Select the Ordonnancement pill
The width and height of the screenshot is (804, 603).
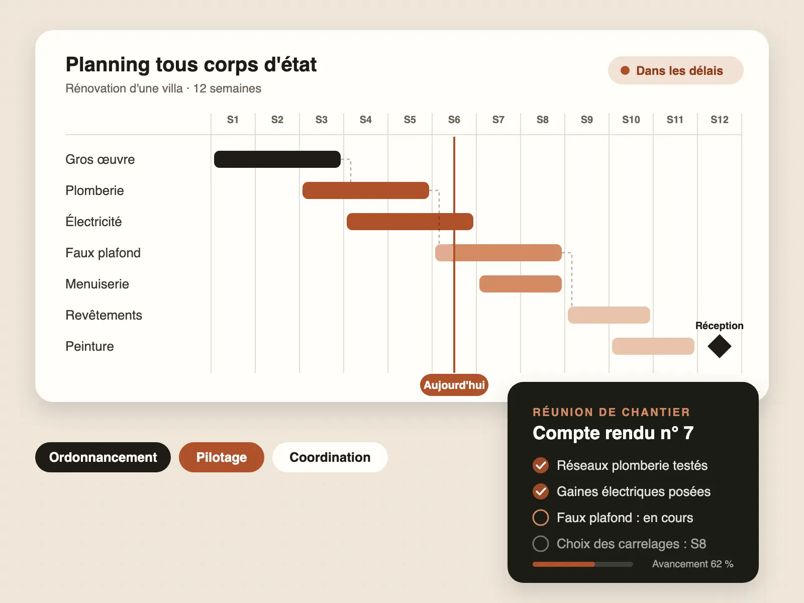[x=103, y=457]
